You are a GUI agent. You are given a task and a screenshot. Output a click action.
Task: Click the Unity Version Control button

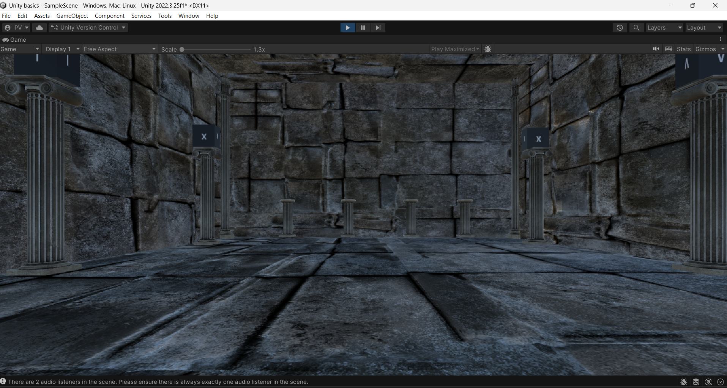coord(88,28)
